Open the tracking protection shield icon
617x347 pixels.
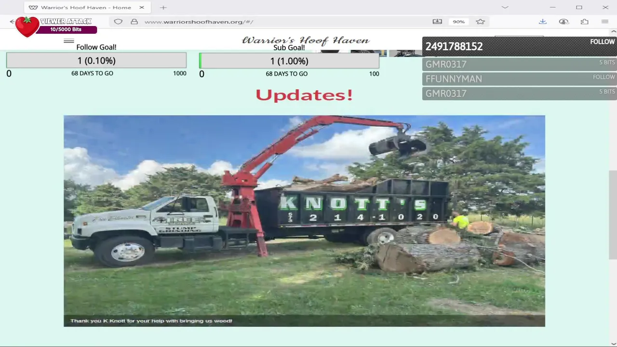coord(118,22)
